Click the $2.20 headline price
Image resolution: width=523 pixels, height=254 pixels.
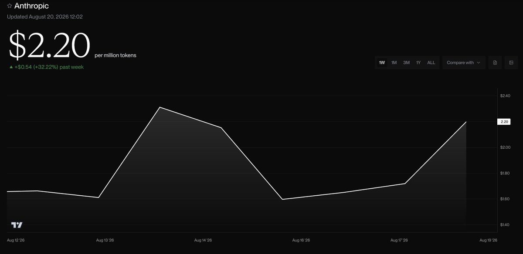pyautogui.click(x=50, y=45)
